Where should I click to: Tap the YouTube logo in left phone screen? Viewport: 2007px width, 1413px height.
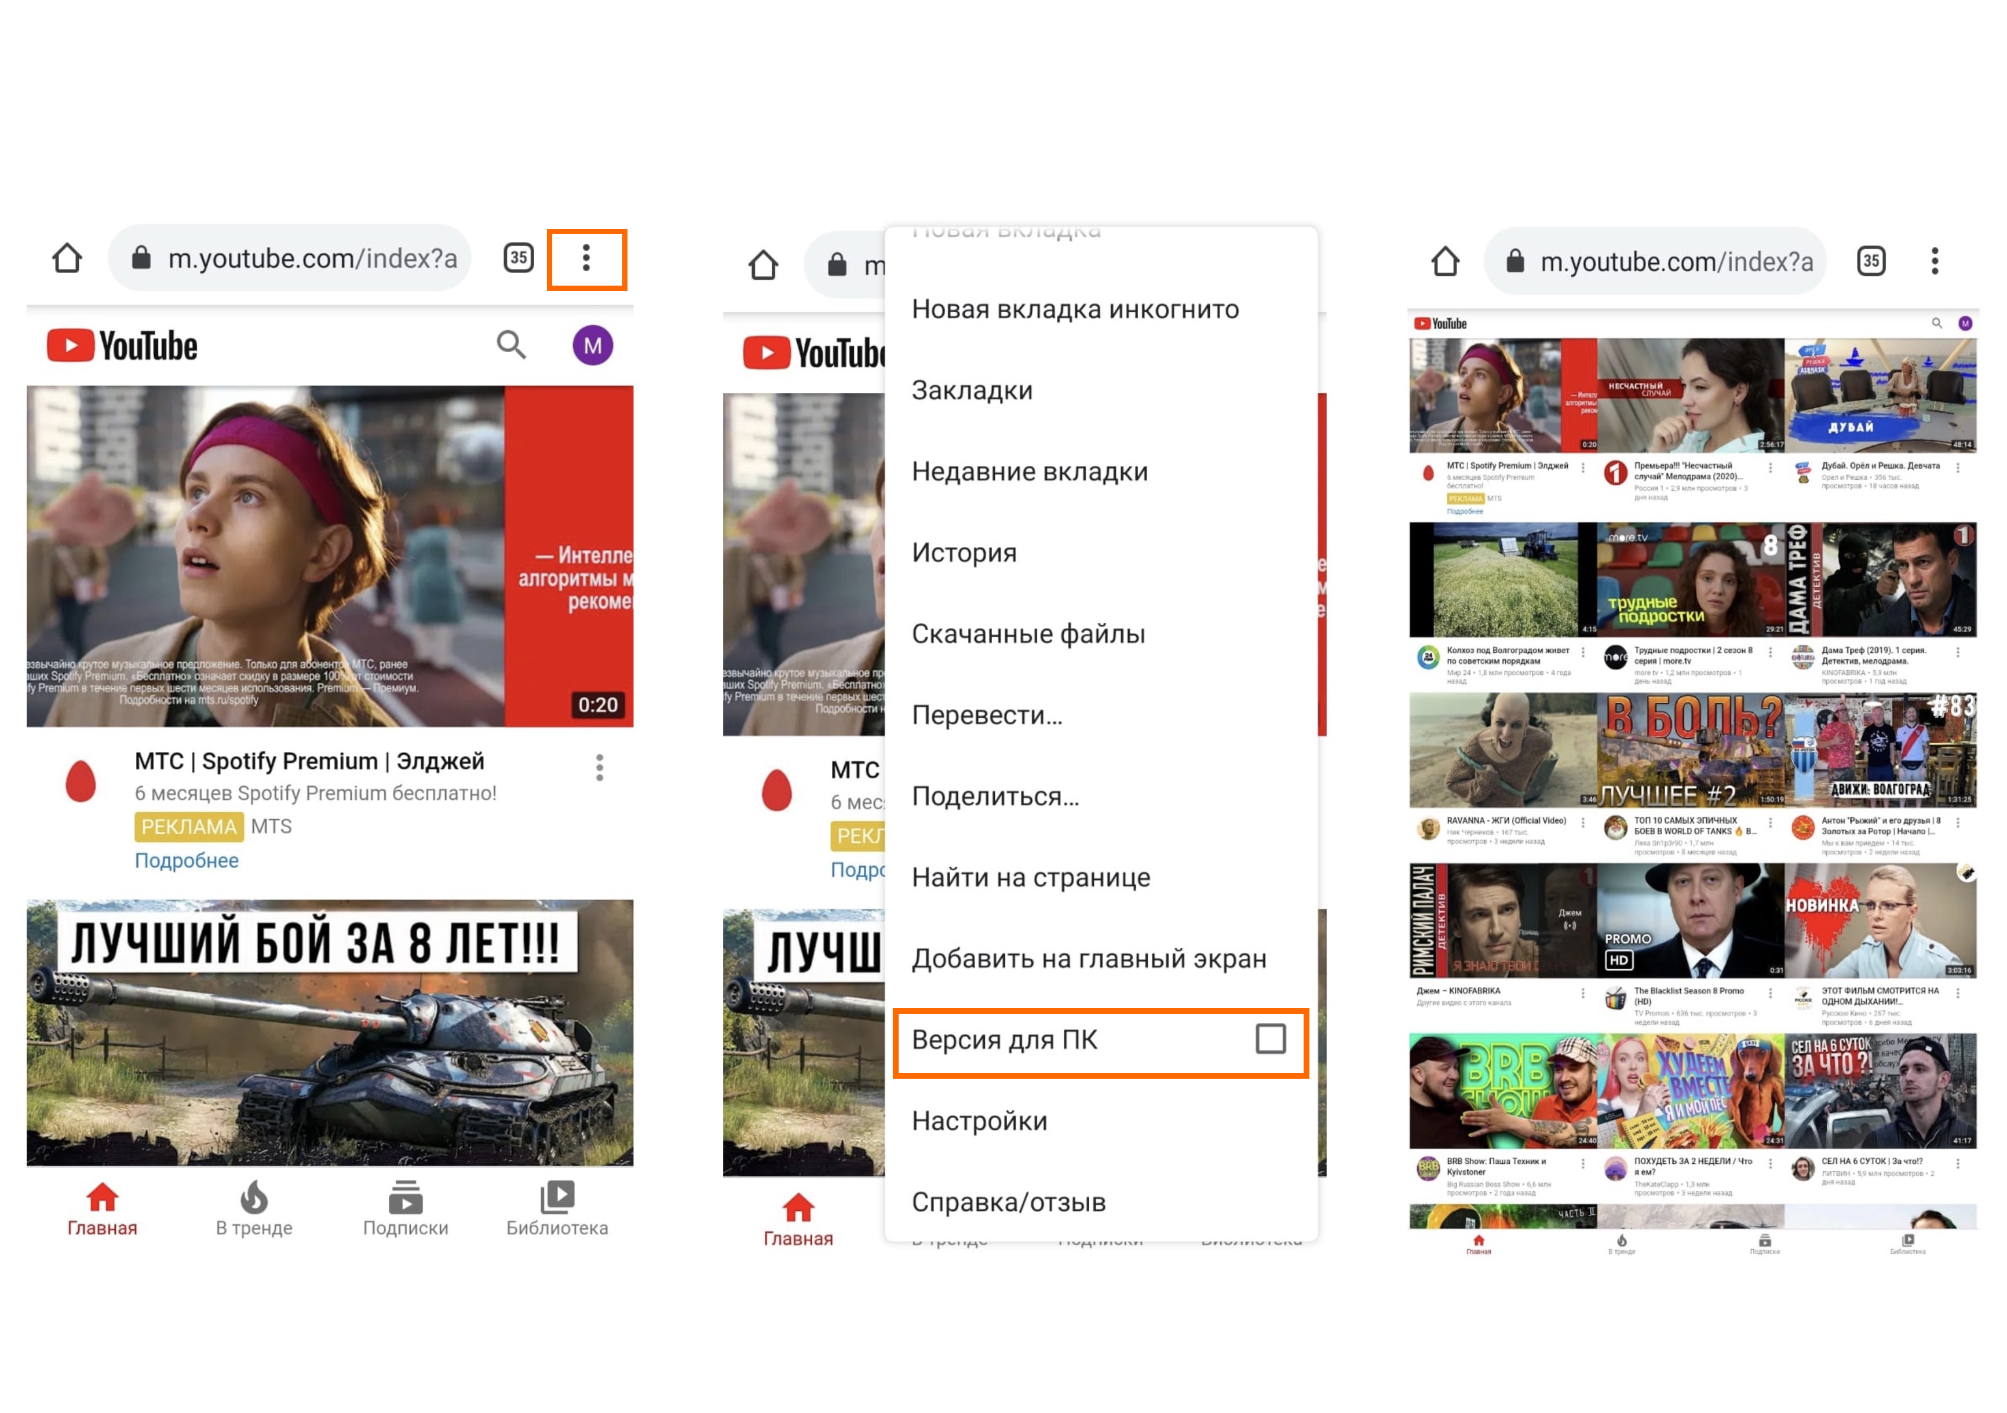click(122, 345)
